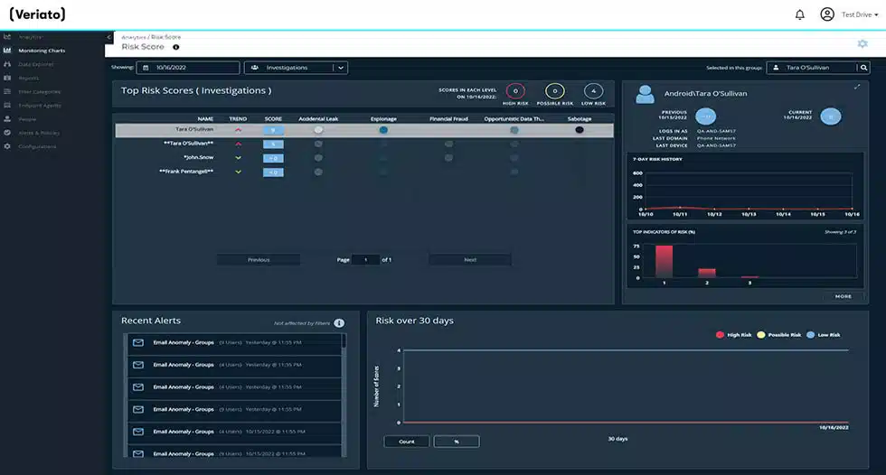Click the search magnifier beside Tara O'Sullivan

coord(863,68)
